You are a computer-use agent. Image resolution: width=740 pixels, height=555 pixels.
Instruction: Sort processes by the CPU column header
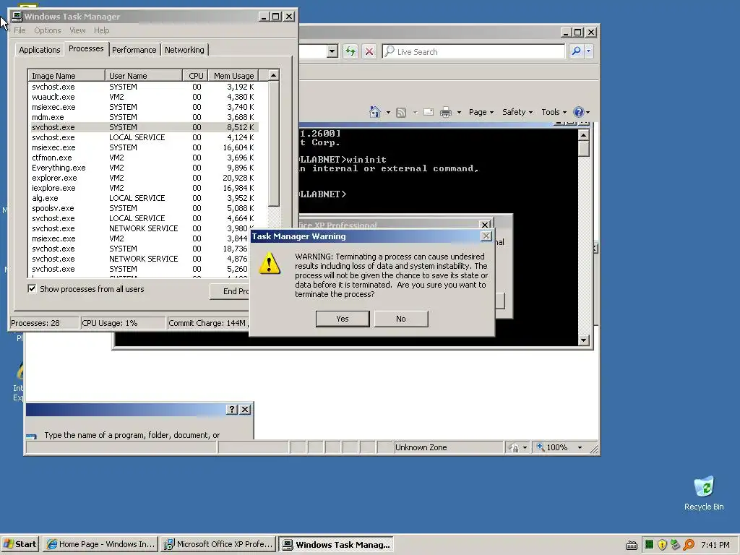click(x=196, y=75)
